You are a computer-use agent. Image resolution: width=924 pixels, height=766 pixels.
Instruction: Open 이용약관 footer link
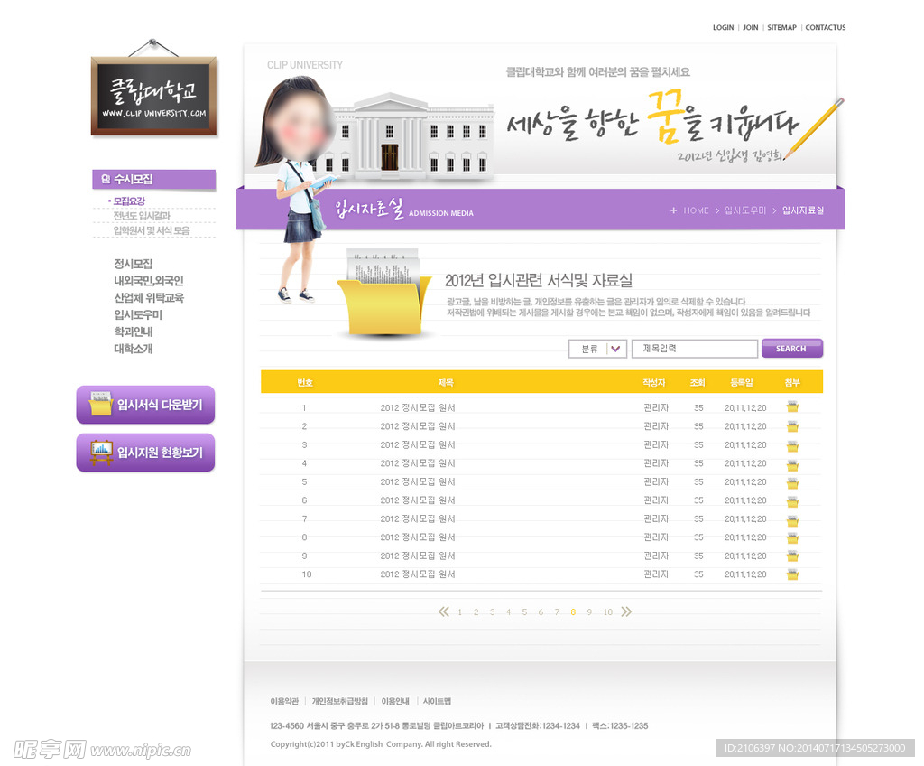click(x=284, y=701)
